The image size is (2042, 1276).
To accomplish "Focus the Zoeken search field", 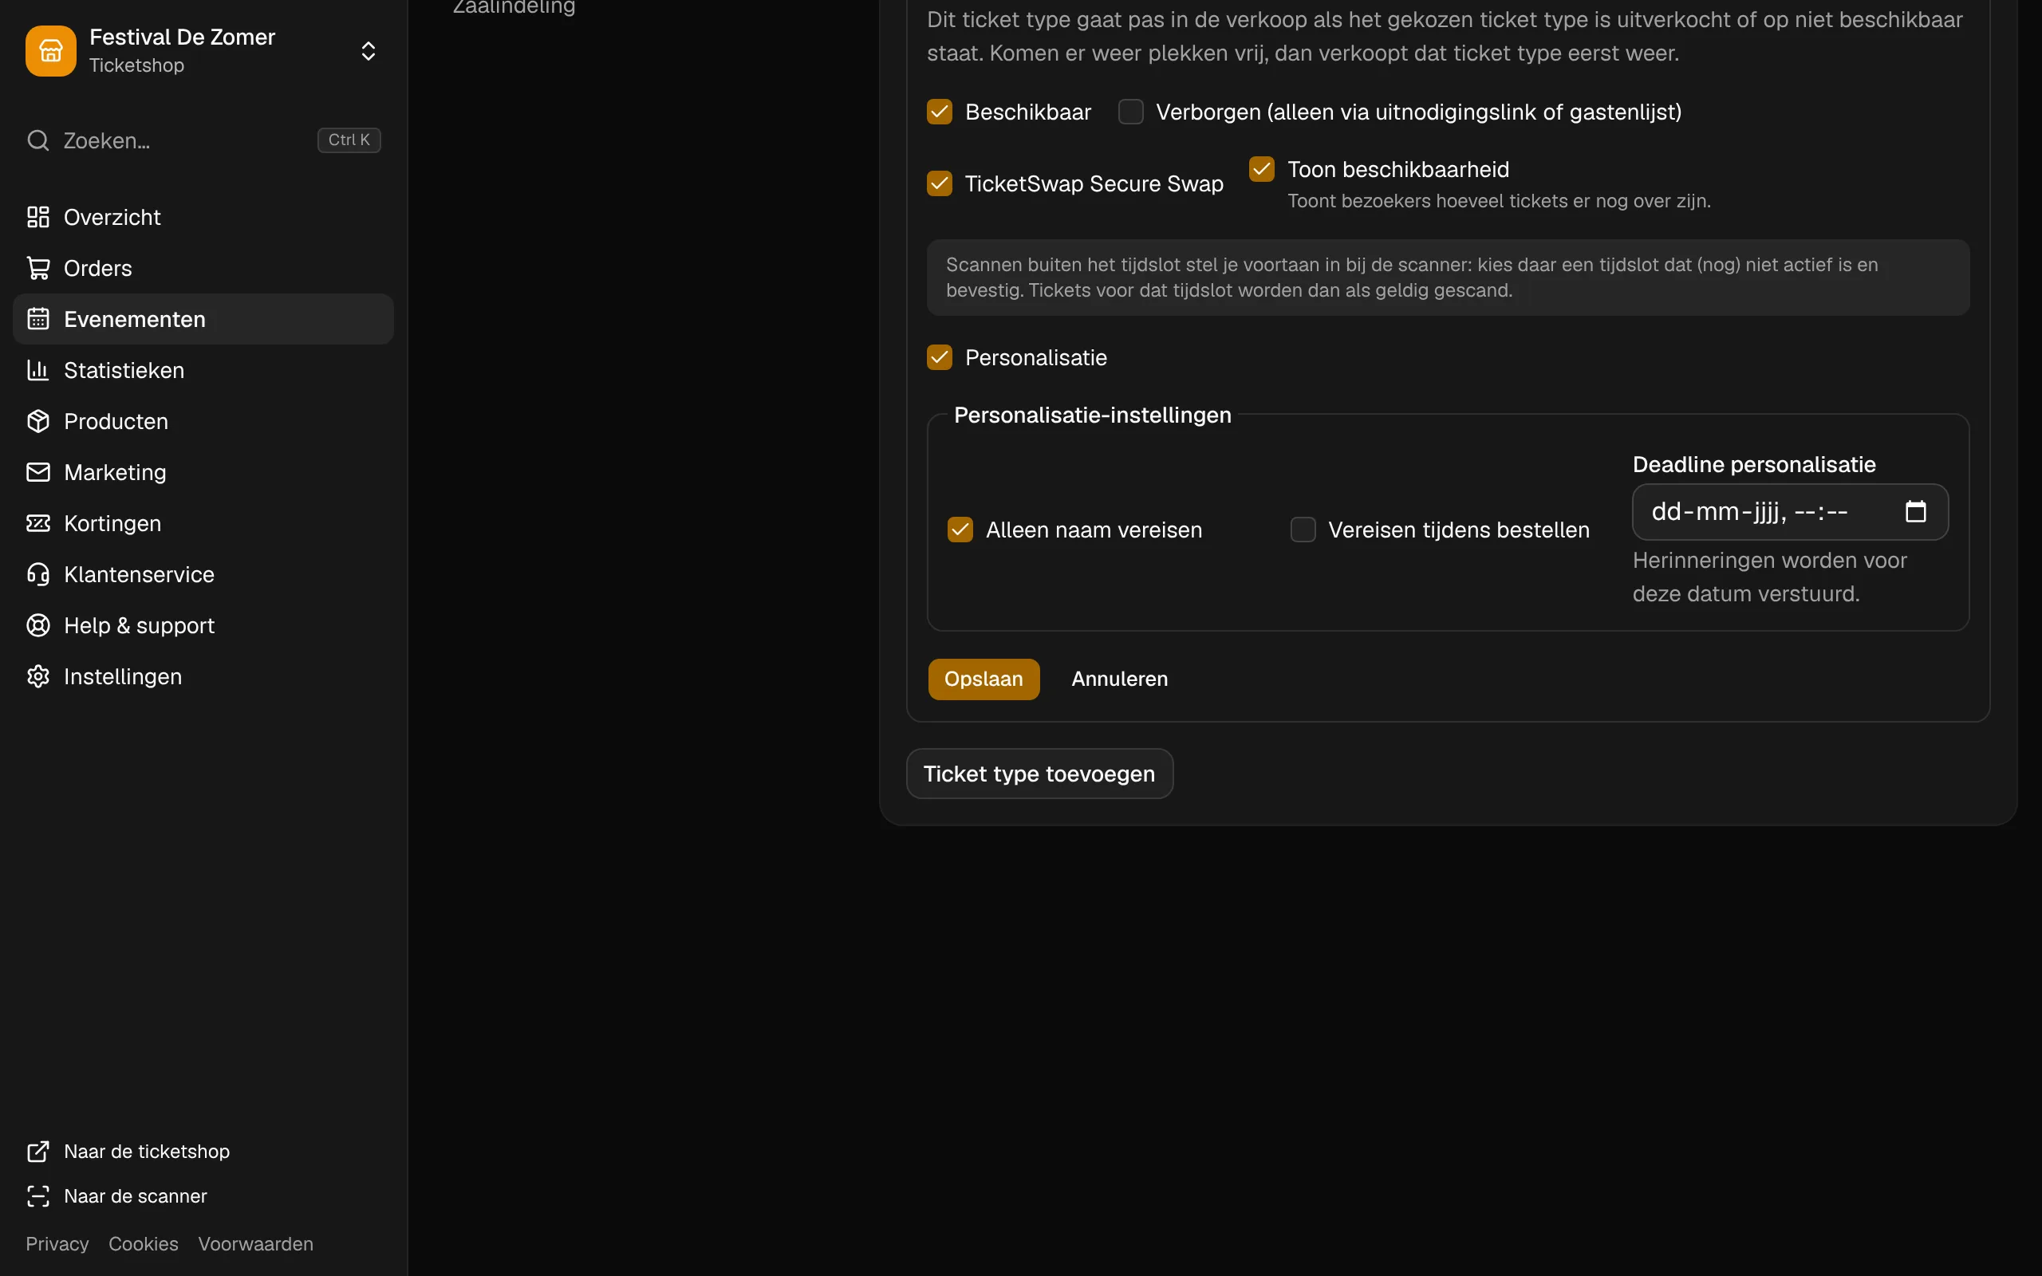I will [x=203, y=140].
